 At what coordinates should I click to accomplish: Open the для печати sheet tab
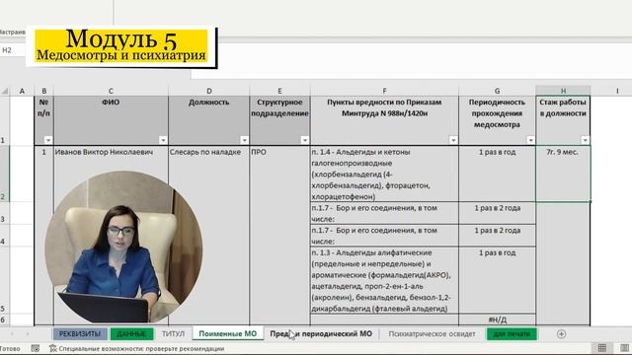[x=512, y=333]
